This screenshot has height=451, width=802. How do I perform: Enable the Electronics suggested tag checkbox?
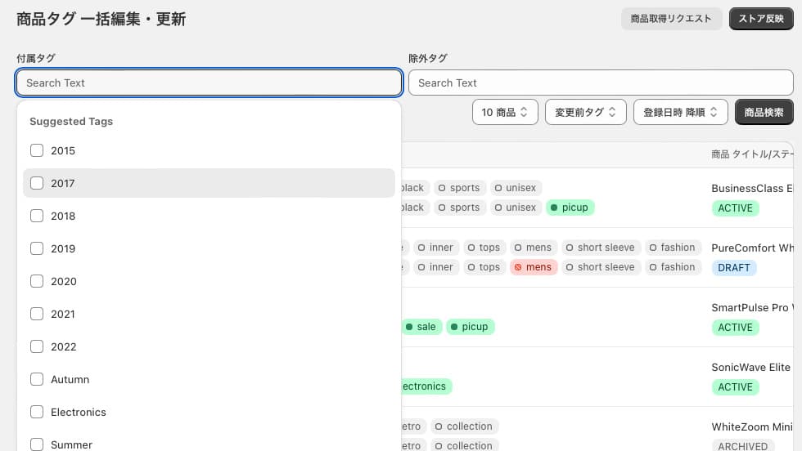click(x=37, y=412)
